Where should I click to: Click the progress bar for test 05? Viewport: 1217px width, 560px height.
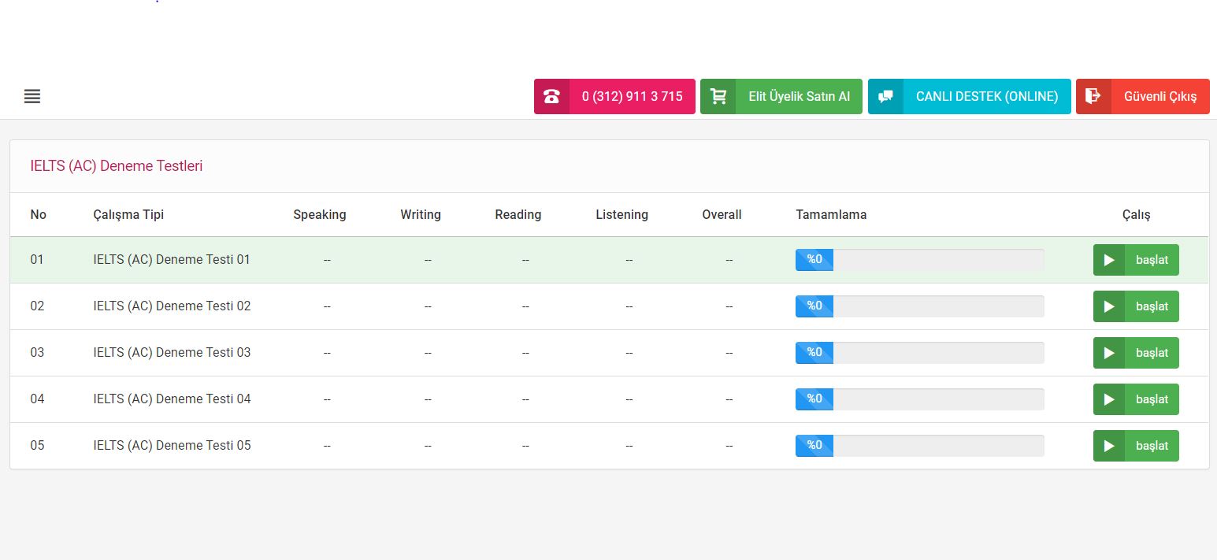click(920, 446)
